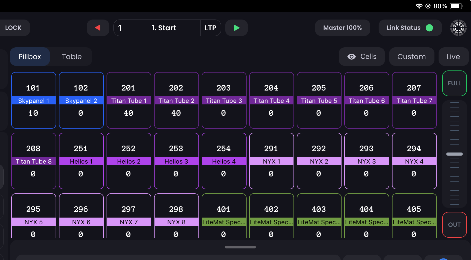471x260 pixels.
Task: Go to previous cue with red arrow
Action: (x=98, y=28)
